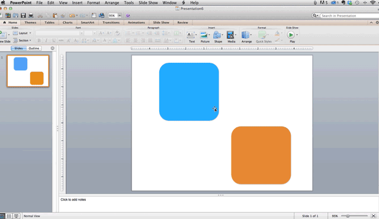Select the orange rounded rectangle shape
Screen dimensions: 379x219
(261, 155)
